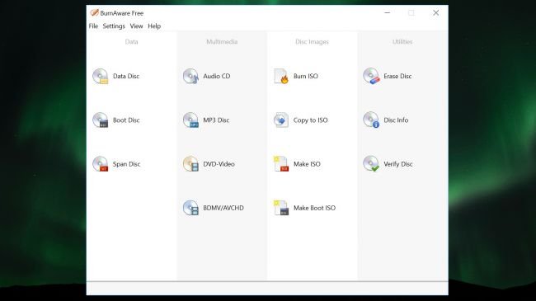This screenshot has height=301, width=536.
Task: Click the Disc Images column heading
Action: pyautogui.click(x=312, y=42)
